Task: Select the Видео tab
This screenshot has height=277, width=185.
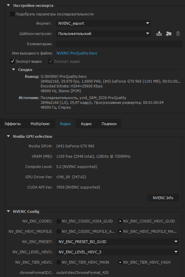Action: pyautogui.click(x=66, y=124)
